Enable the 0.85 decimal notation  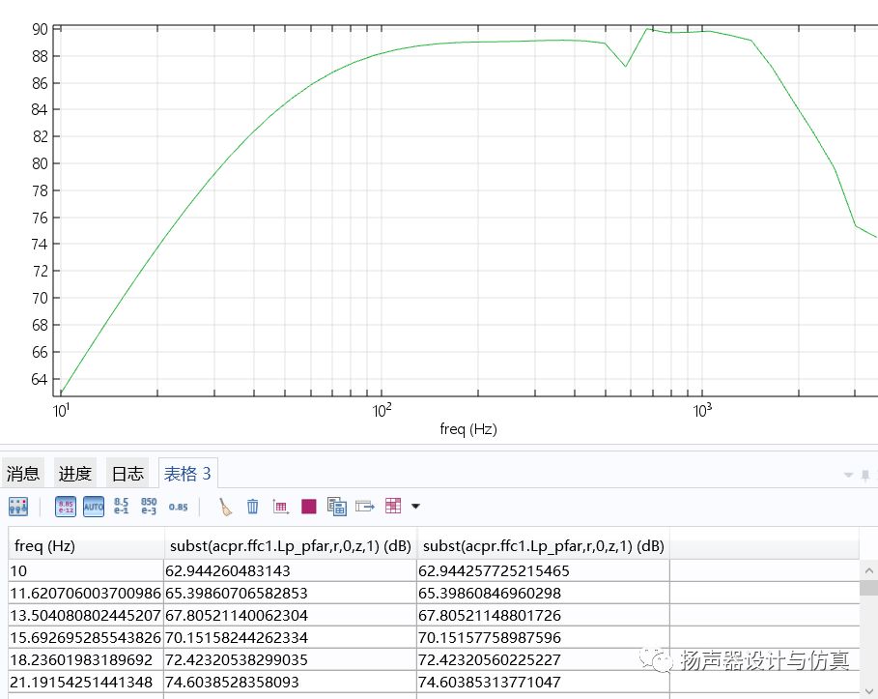(179, 506)
